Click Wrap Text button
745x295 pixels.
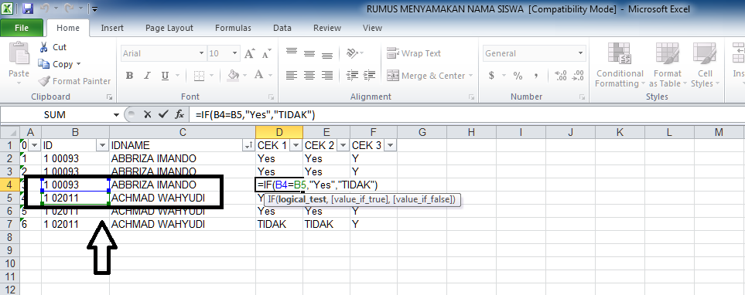click(414, 53)
